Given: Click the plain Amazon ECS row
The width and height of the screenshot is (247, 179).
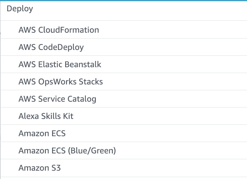Looking at the screenshot, I should coord(42,133).
